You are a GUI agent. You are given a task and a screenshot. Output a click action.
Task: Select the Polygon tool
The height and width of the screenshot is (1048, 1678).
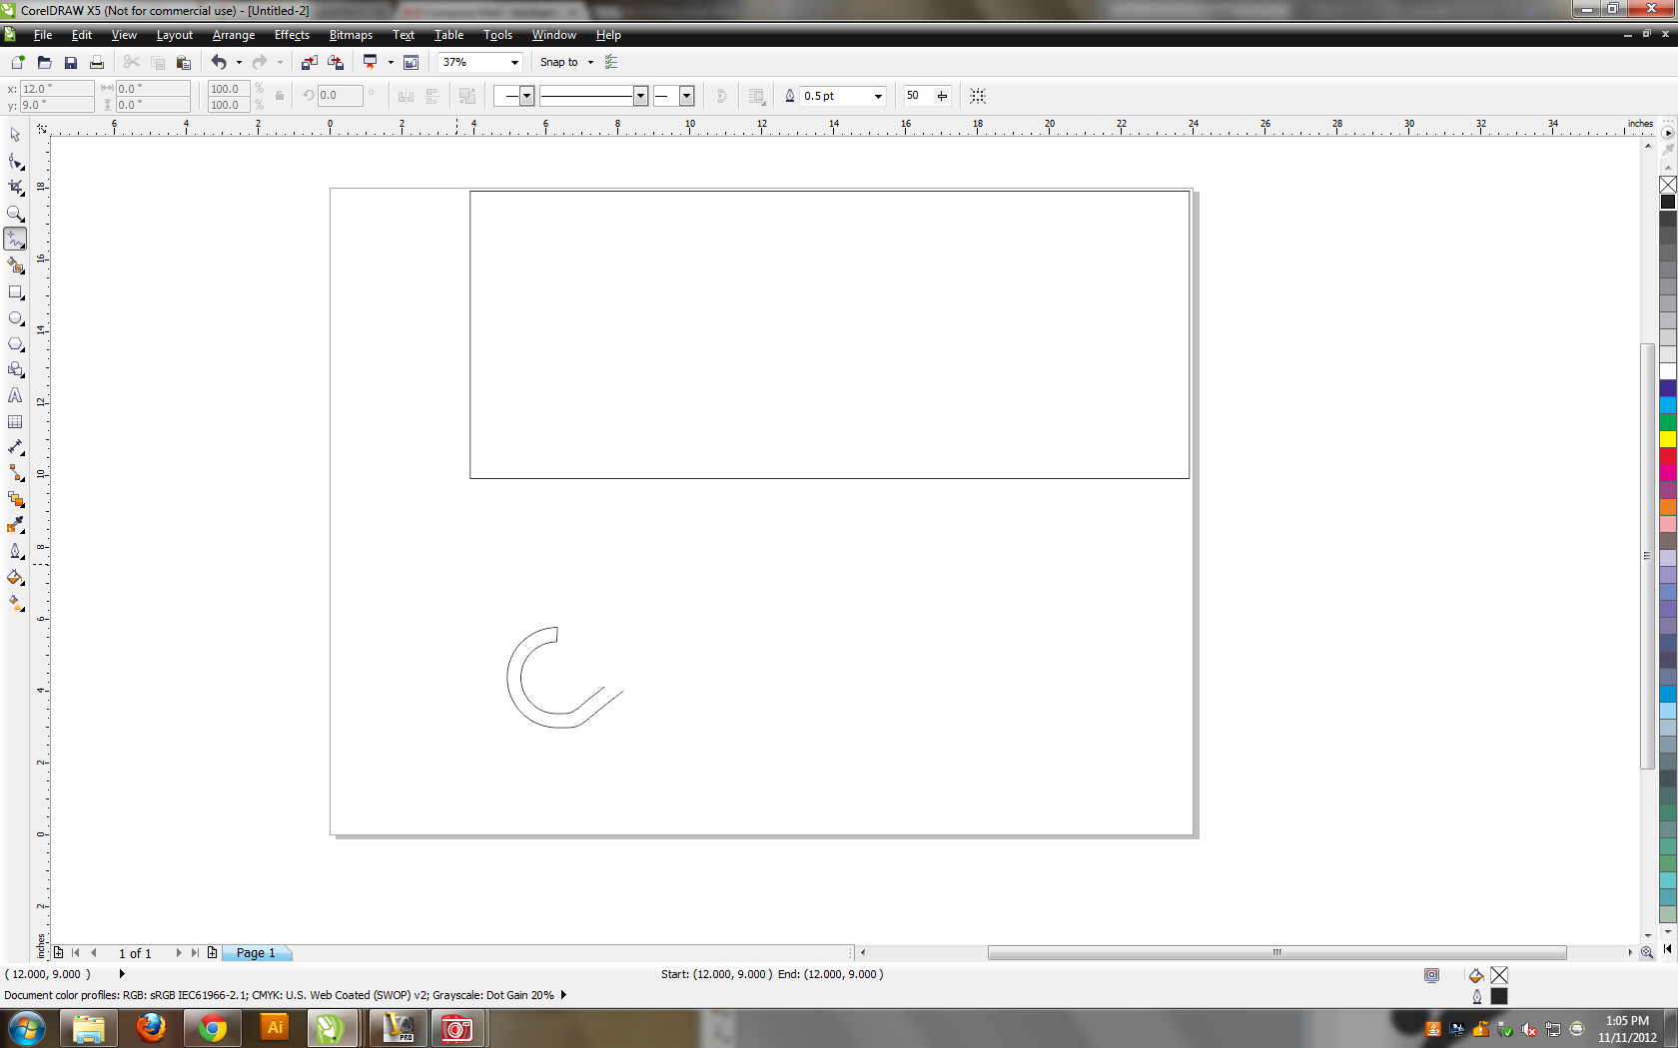[x=15, y=343]
